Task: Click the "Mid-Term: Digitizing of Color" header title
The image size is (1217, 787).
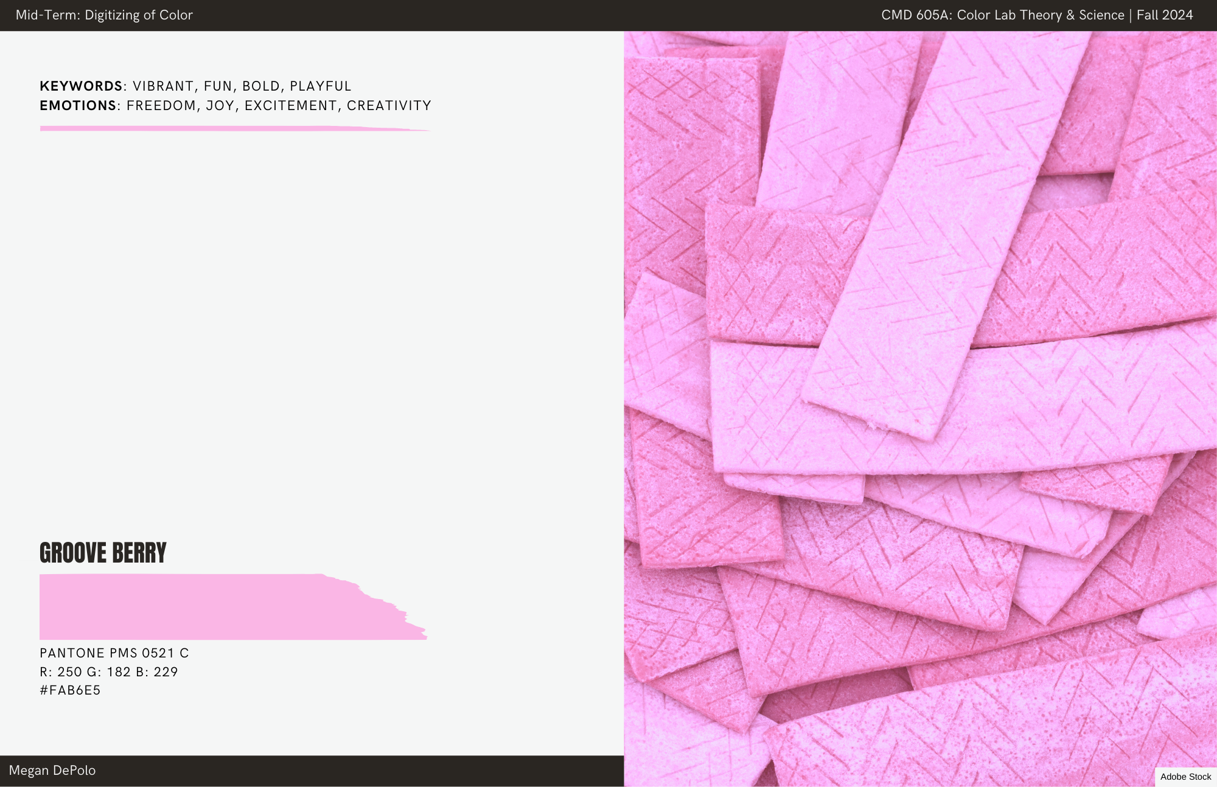Action: (x=104, y=15)
